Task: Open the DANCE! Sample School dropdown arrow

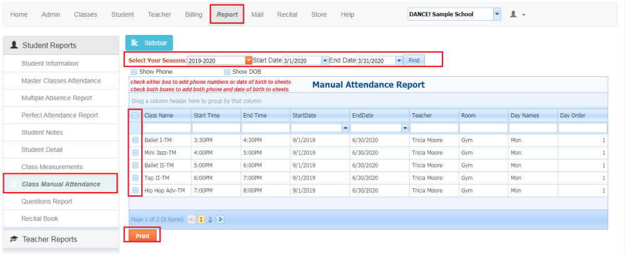Action: [x=497, y=14]
